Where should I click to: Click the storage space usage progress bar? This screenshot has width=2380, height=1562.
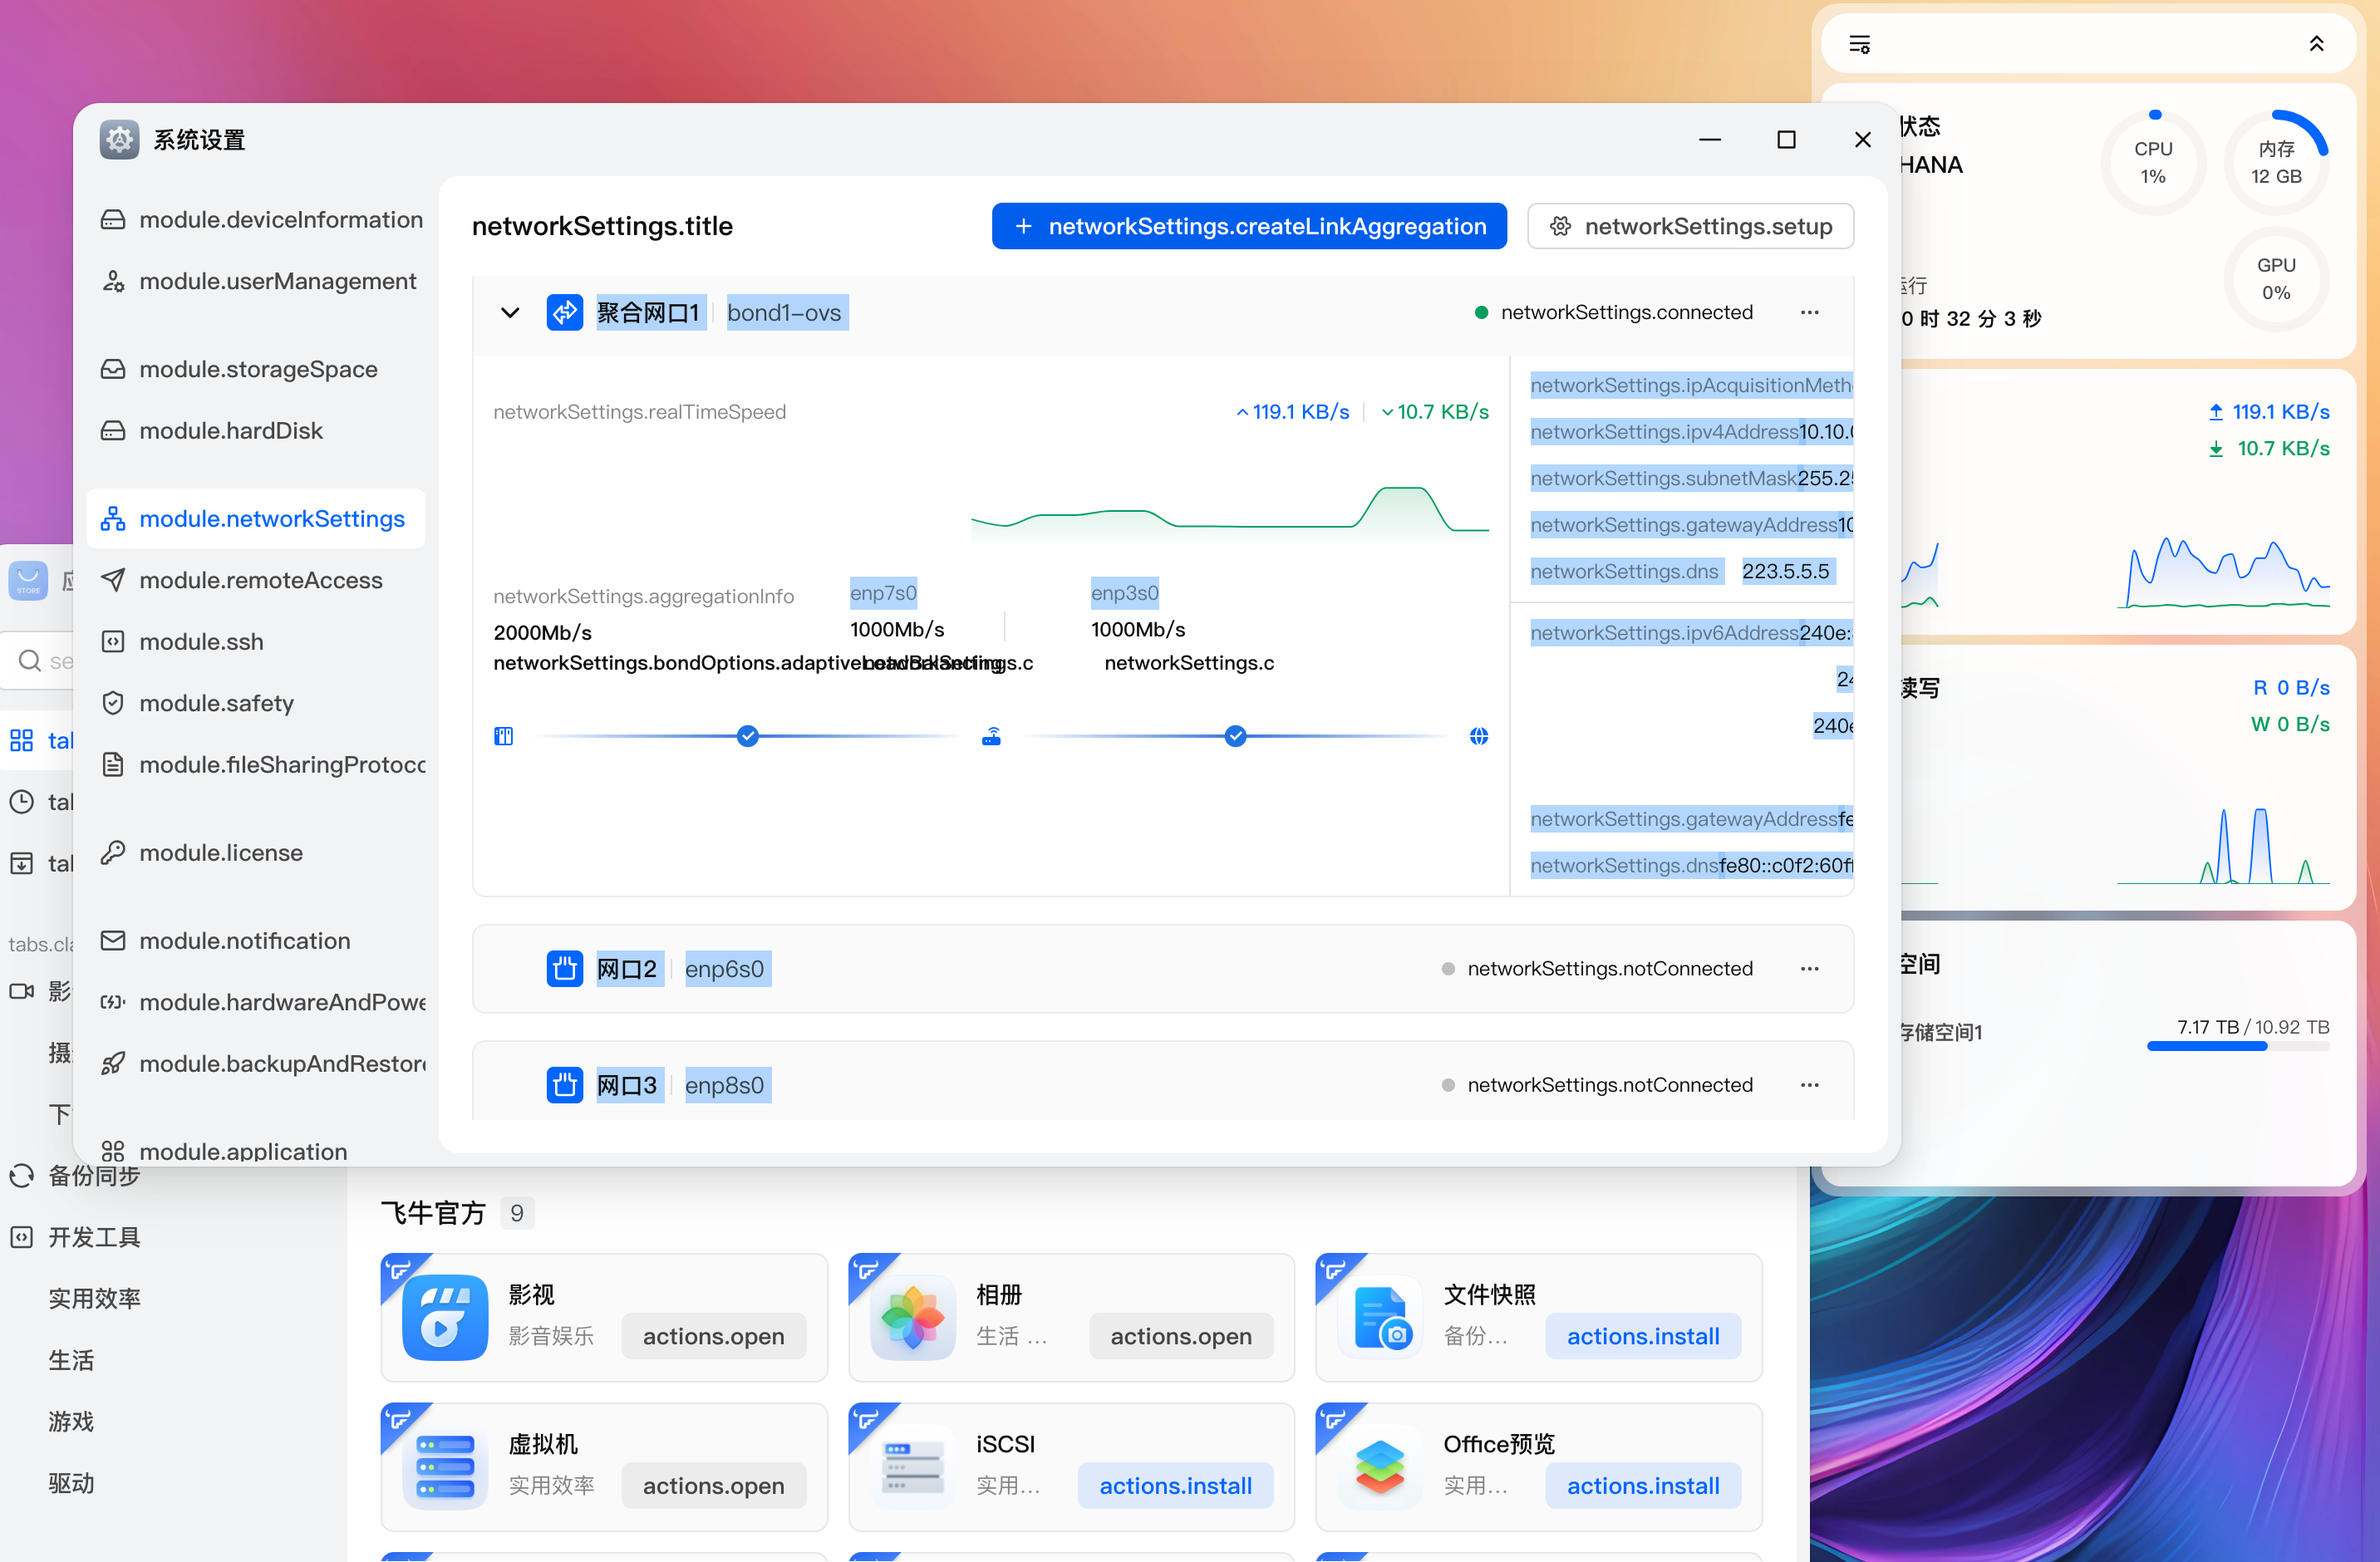[x=2237, y=1046]
